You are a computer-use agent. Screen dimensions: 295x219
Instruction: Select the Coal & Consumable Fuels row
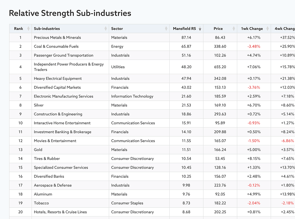(x=56, y=46)
